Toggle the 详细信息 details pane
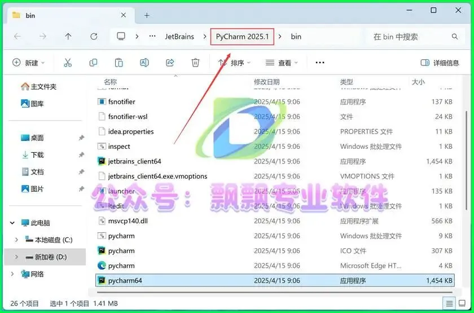474x313 pixels. [x=440, y=63]
